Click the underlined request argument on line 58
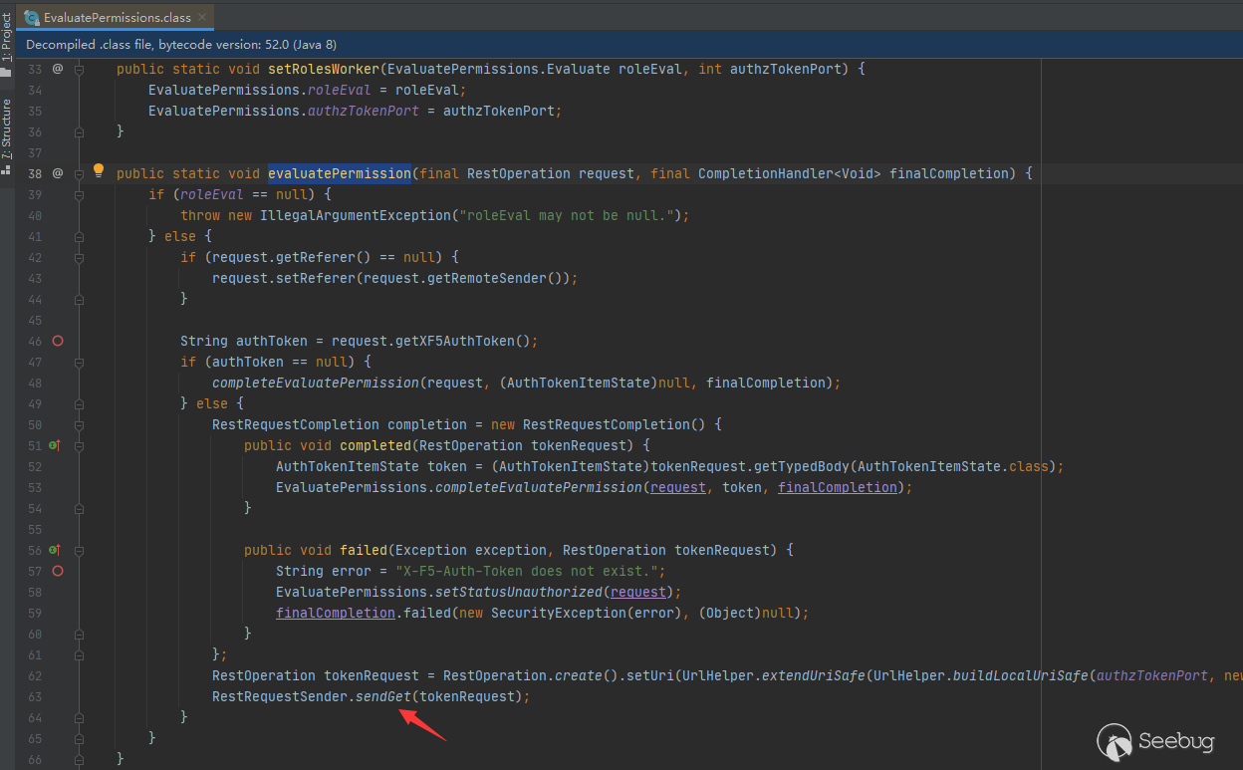 (638, 592)
